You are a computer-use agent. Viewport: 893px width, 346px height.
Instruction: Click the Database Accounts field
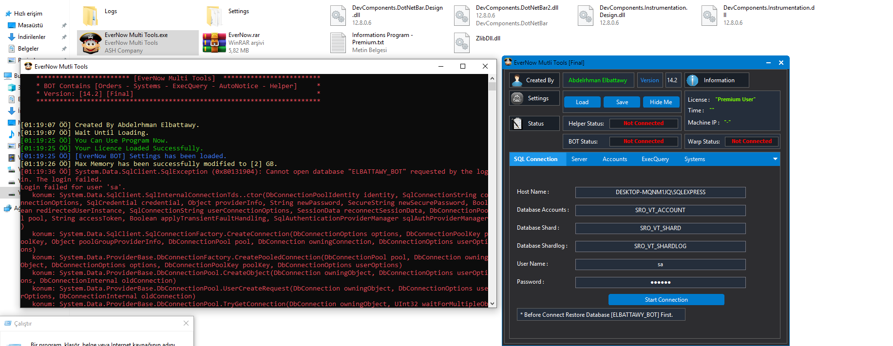pos(661,210)
